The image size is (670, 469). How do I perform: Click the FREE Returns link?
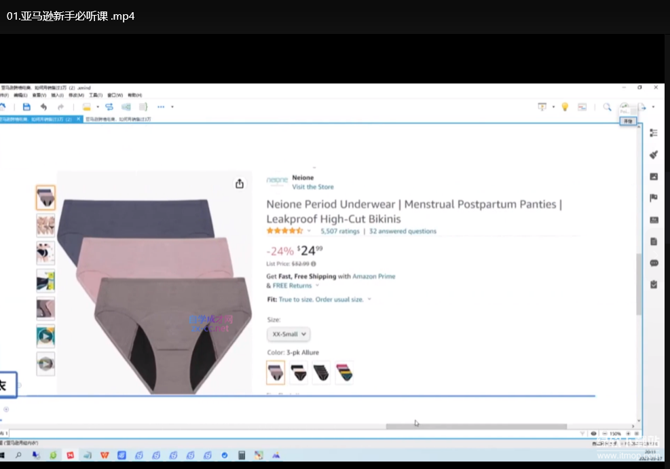tap(293, 286)
